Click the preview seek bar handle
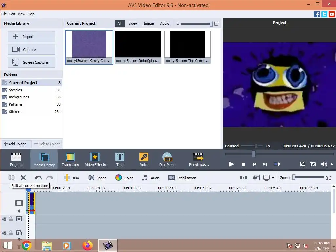 pos(254,154)
